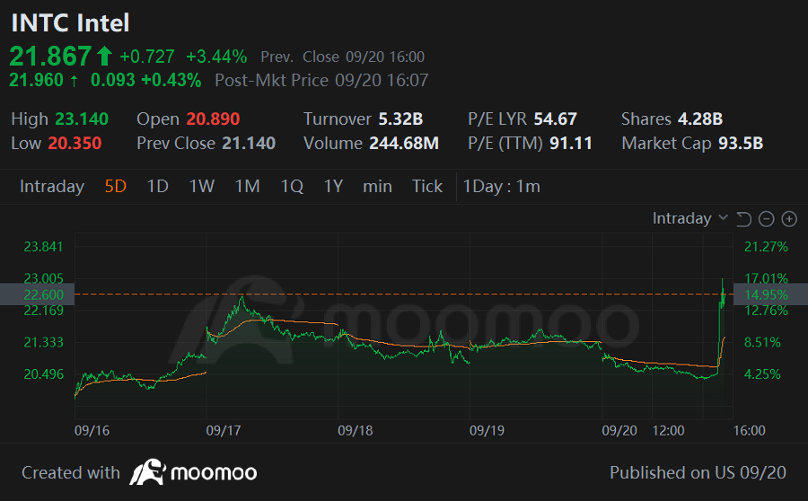Select the min timeframe tab
This screenshot has width=808, height=501.
coord(377,186)
